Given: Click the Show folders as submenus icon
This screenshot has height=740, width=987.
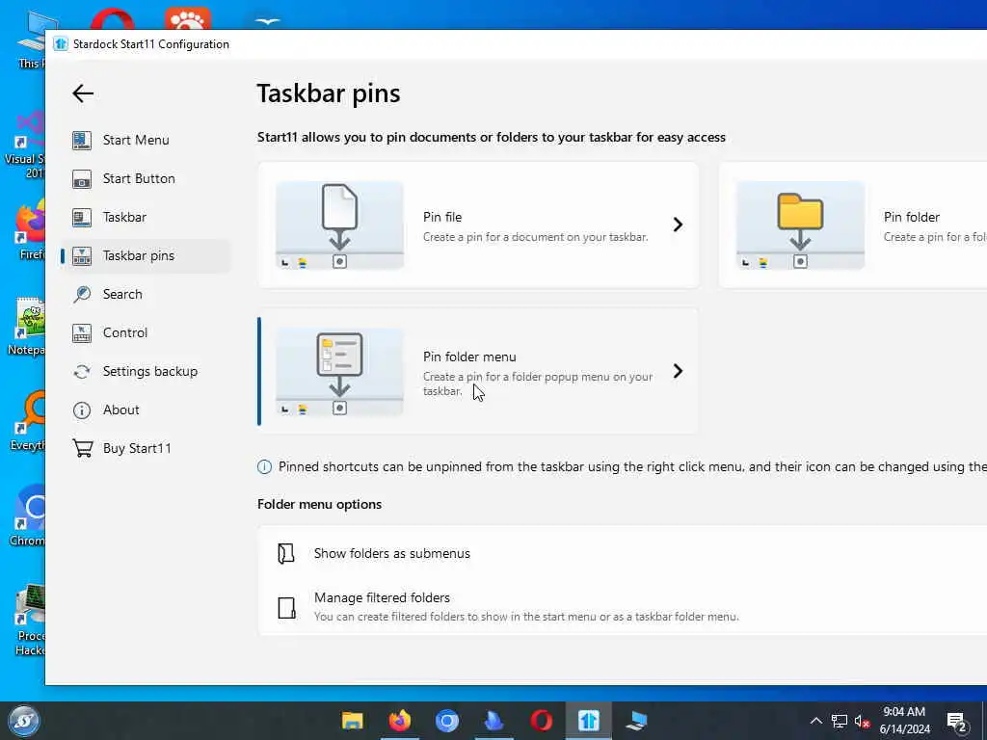Looking at the screenshot, I should (286, 554).
